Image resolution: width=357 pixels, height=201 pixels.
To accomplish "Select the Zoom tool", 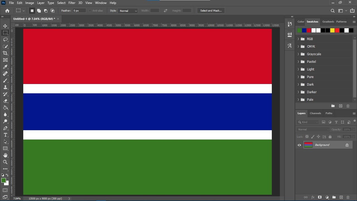I will pos(5,162).
